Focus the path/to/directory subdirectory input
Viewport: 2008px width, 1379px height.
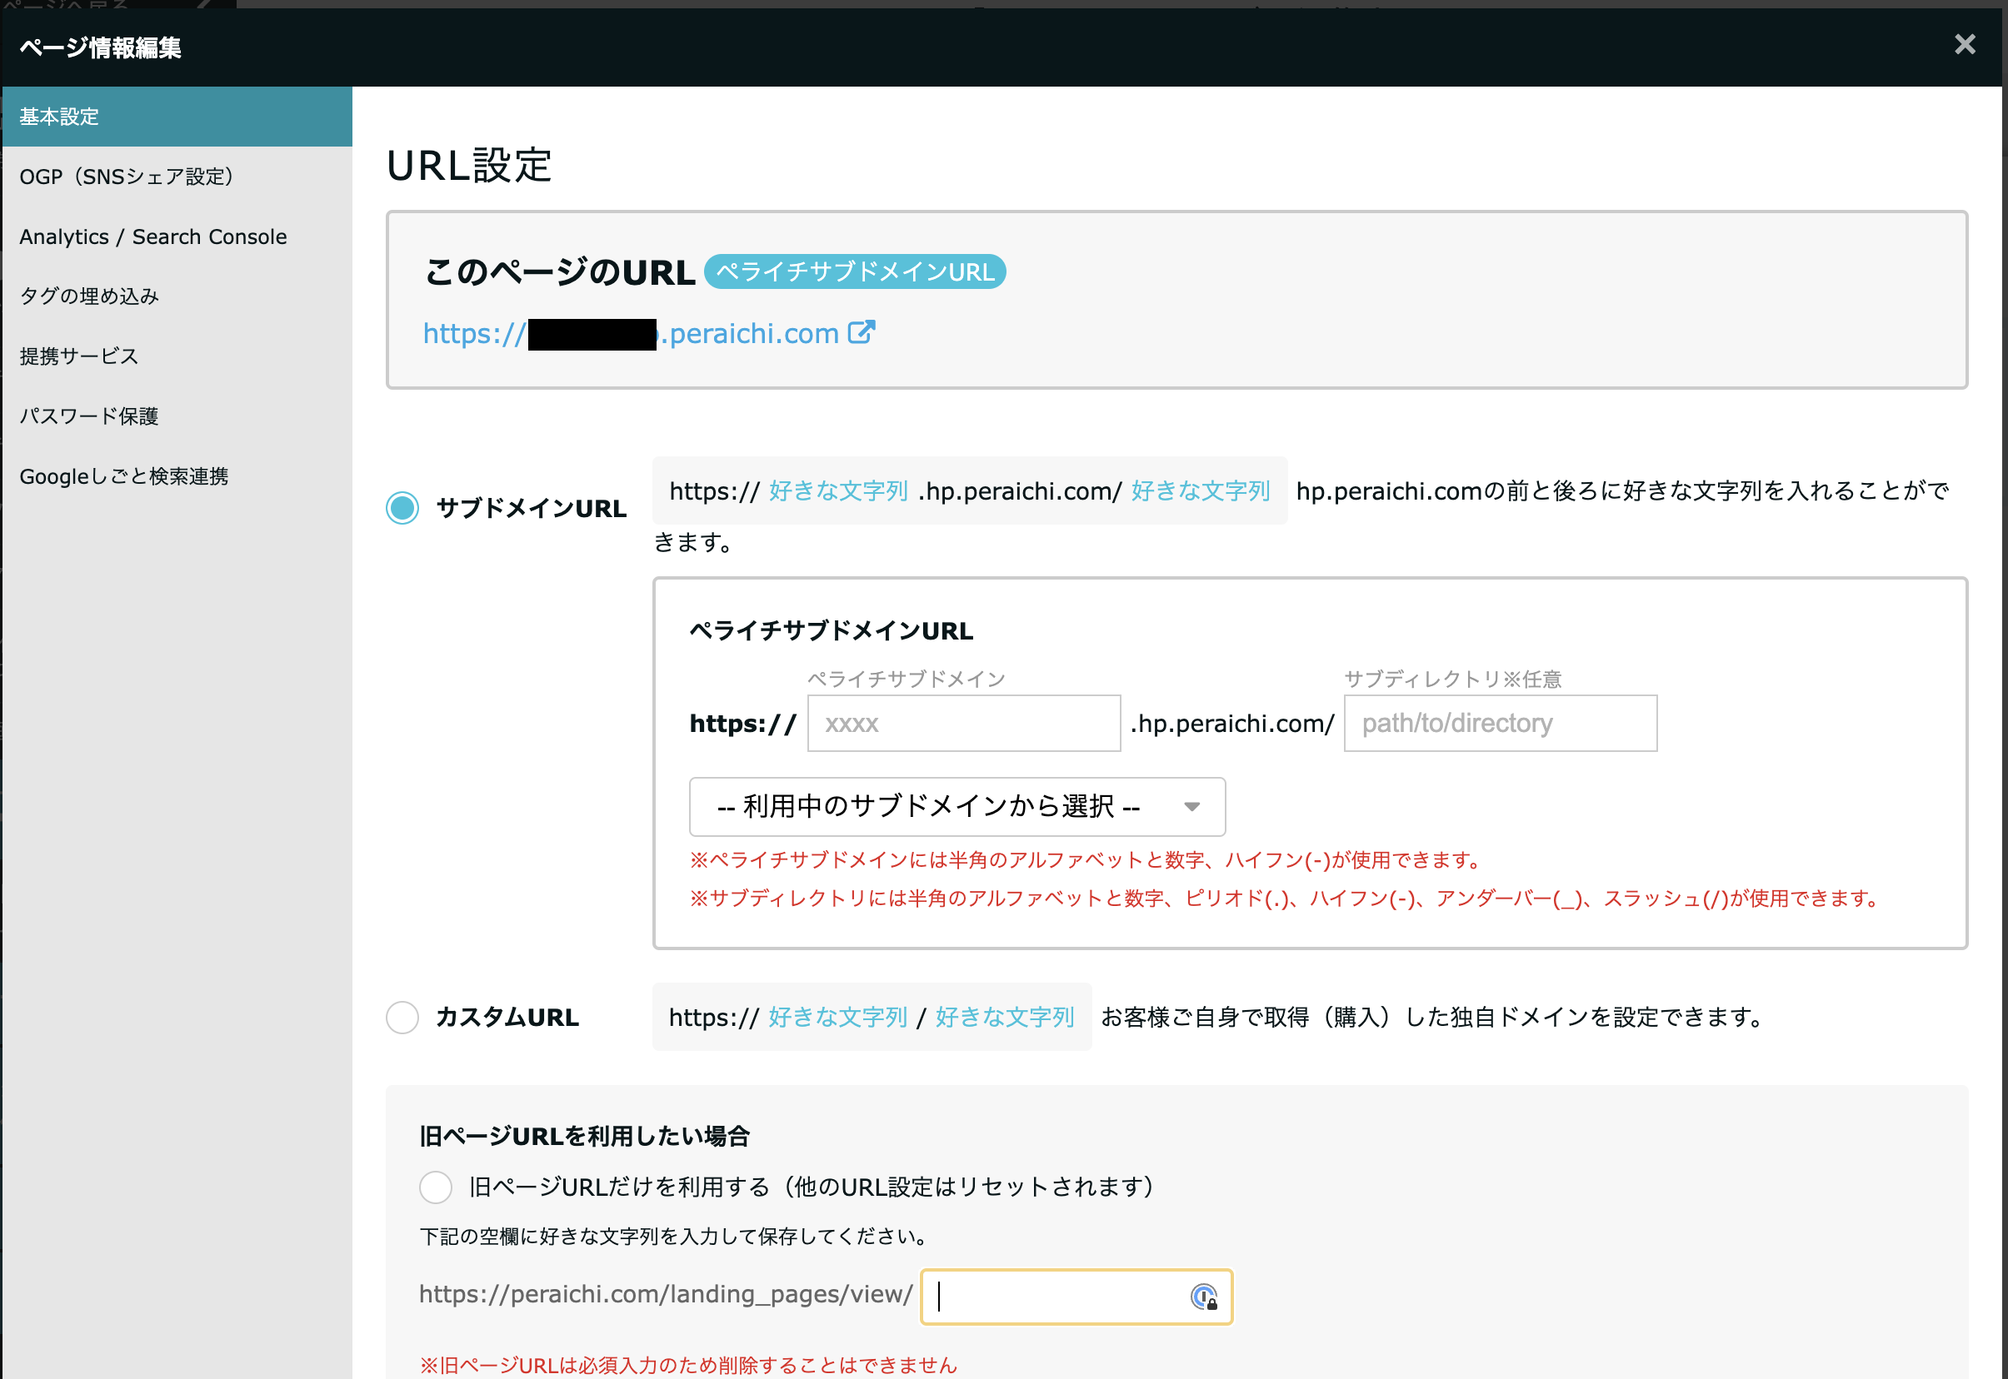tap(1501, 723)
